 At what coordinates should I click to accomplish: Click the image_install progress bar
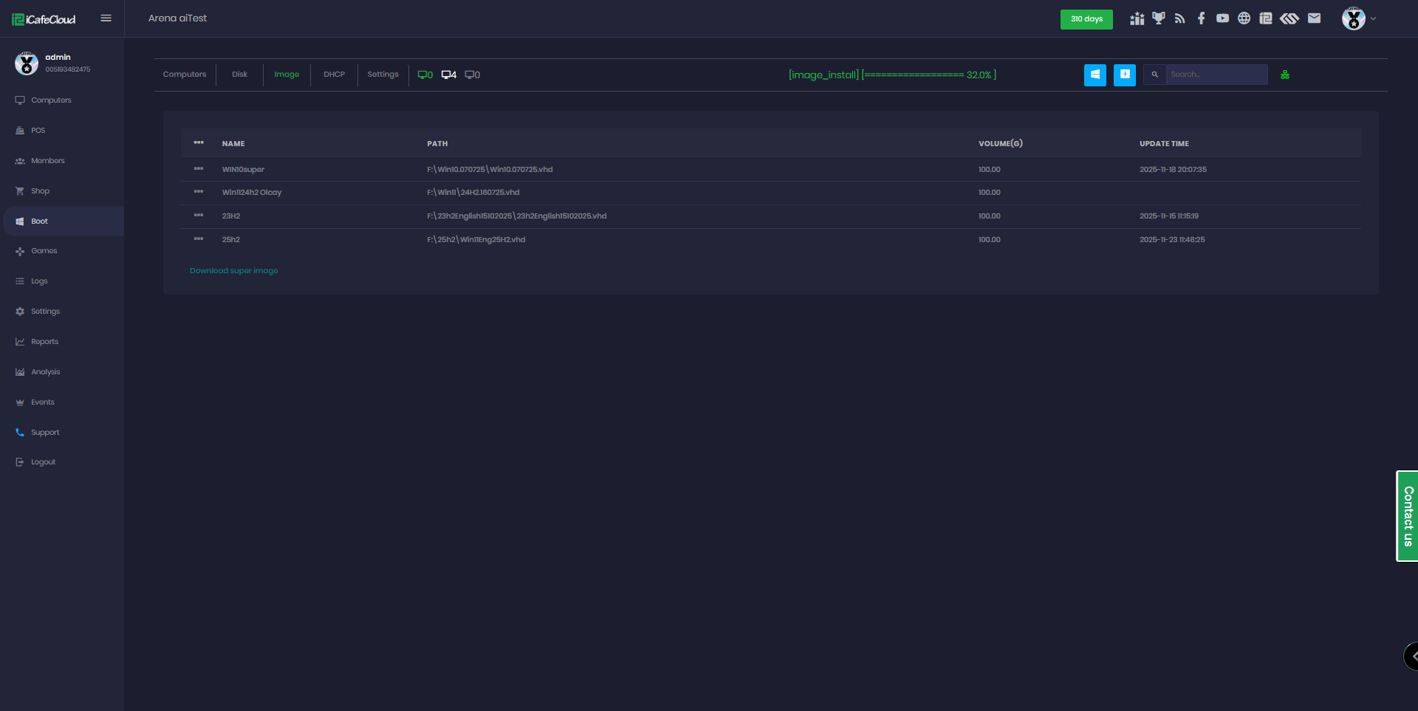[x=892, y=75]
